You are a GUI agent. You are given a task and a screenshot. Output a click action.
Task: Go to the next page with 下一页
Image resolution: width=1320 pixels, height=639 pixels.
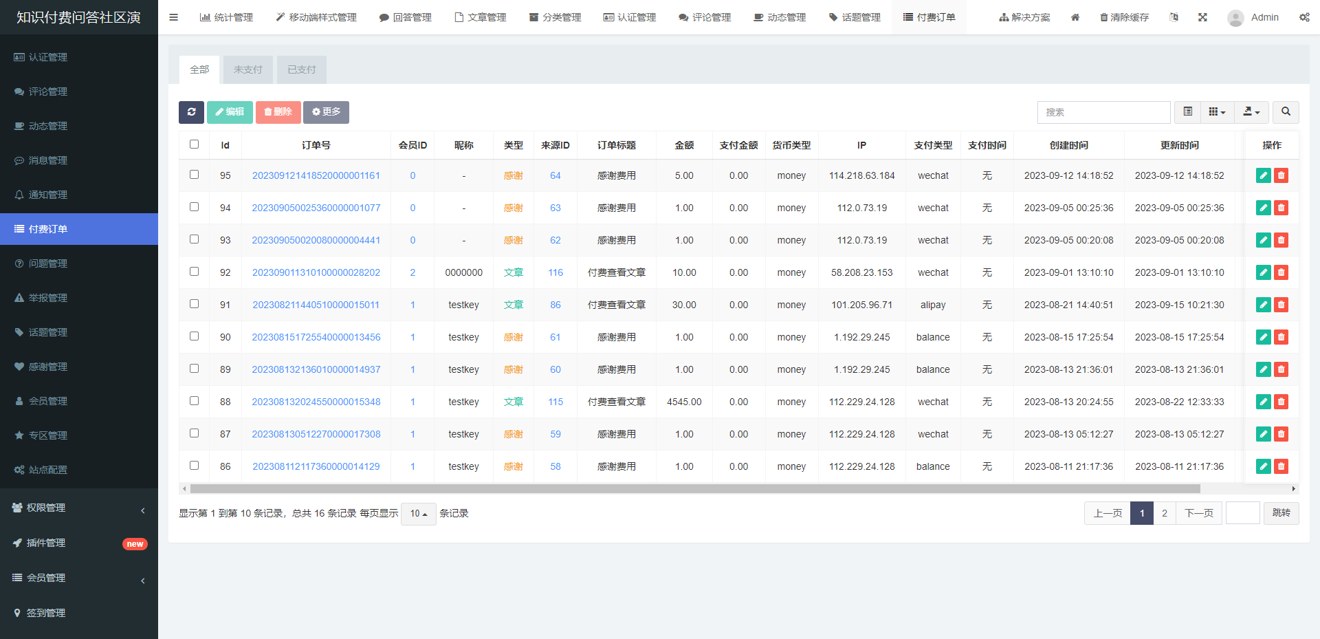(x=1198, y=513)
